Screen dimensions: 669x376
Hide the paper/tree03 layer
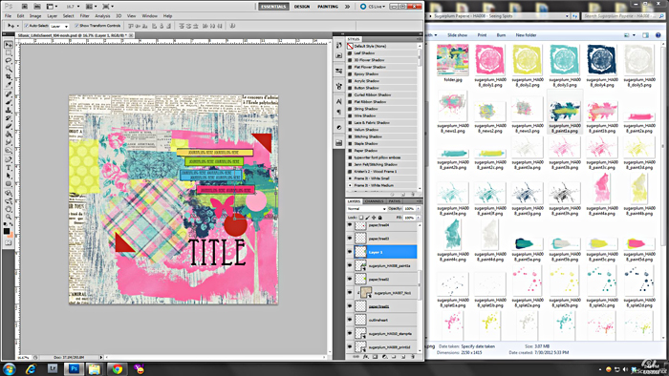pos(350,238)
